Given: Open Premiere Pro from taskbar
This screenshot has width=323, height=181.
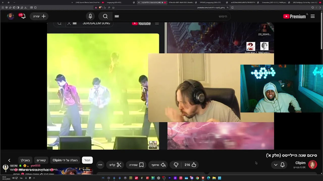Looking at the screenshot, I should [x=170, y=178].
